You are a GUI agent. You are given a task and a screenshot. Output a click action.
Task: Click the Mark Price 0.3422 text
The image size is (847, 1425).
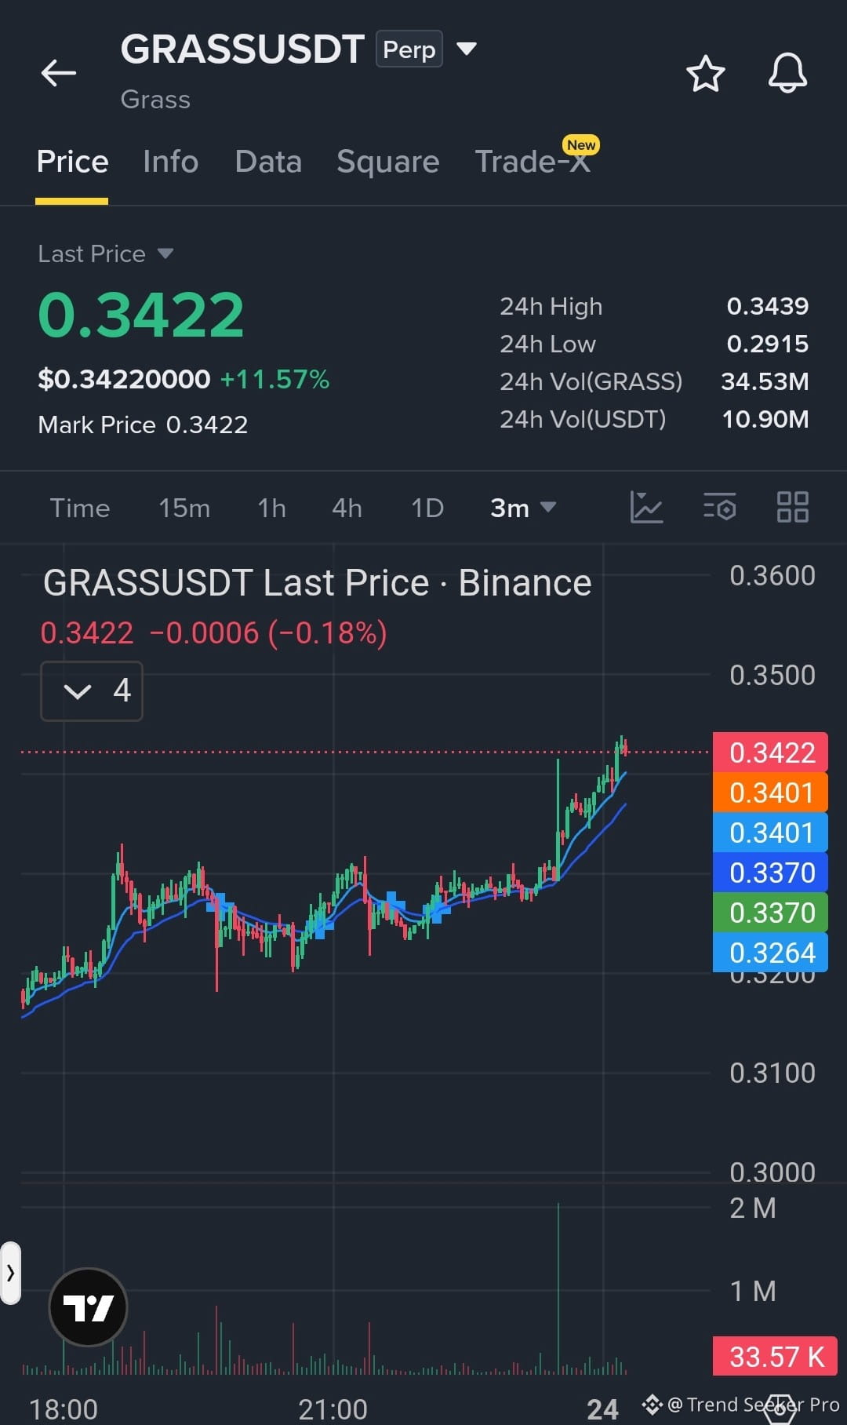click(x=143, y=425)
